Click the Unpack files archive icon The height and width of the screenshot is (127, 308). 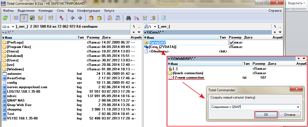coord(99,18)
